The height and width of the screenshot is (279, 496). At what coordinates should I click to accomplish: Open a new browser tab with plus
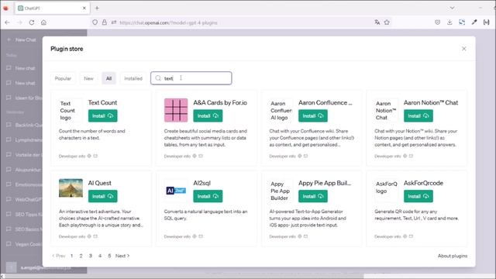coord(97,9)
